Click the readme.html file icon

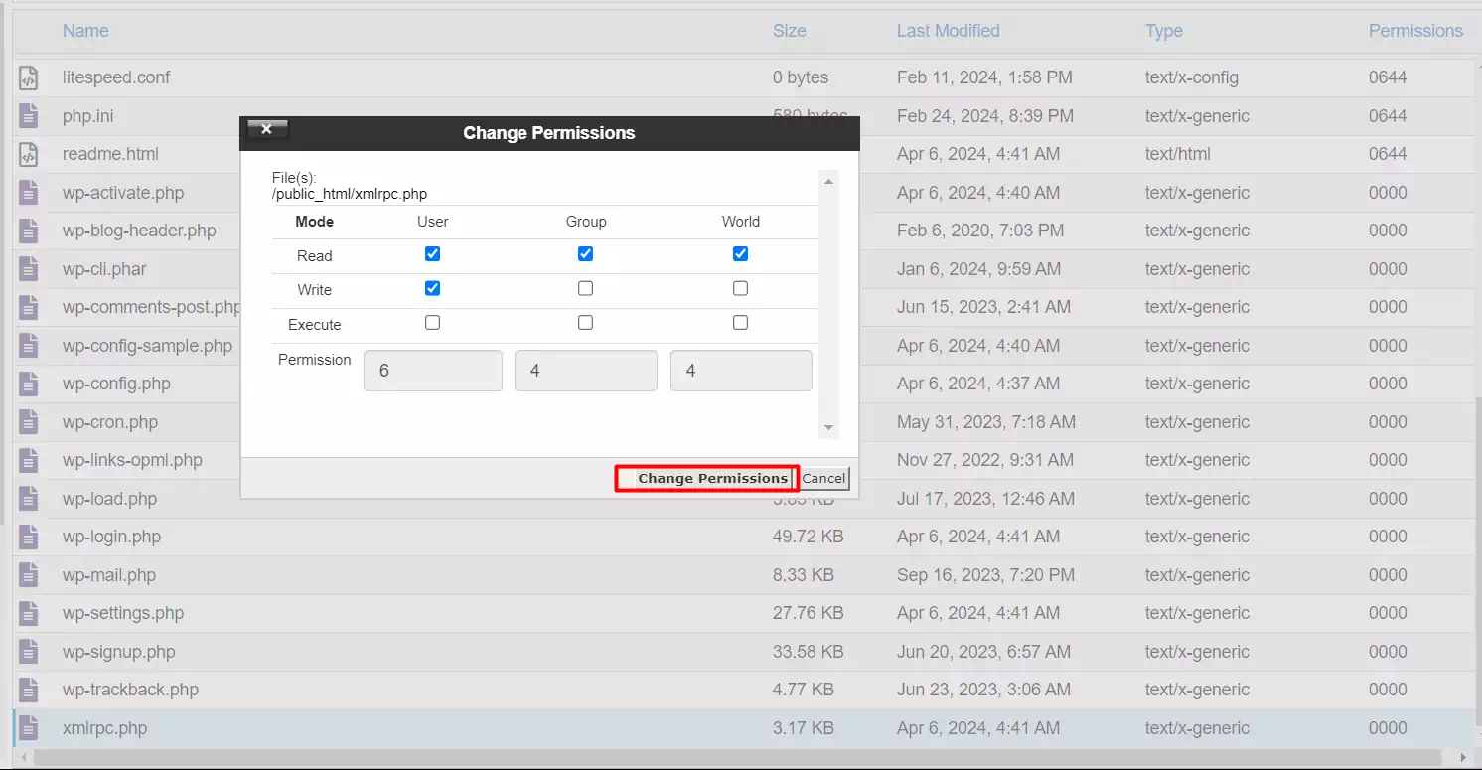29,154
